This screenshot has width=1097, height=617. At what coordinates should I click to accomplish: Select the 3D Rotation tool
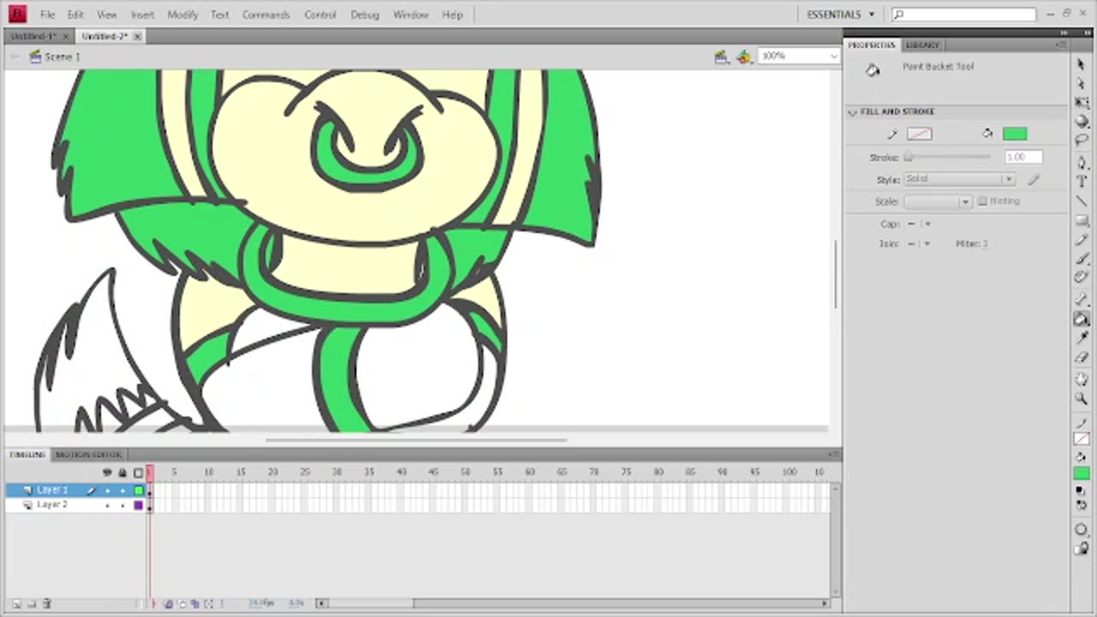(1081, 122)
